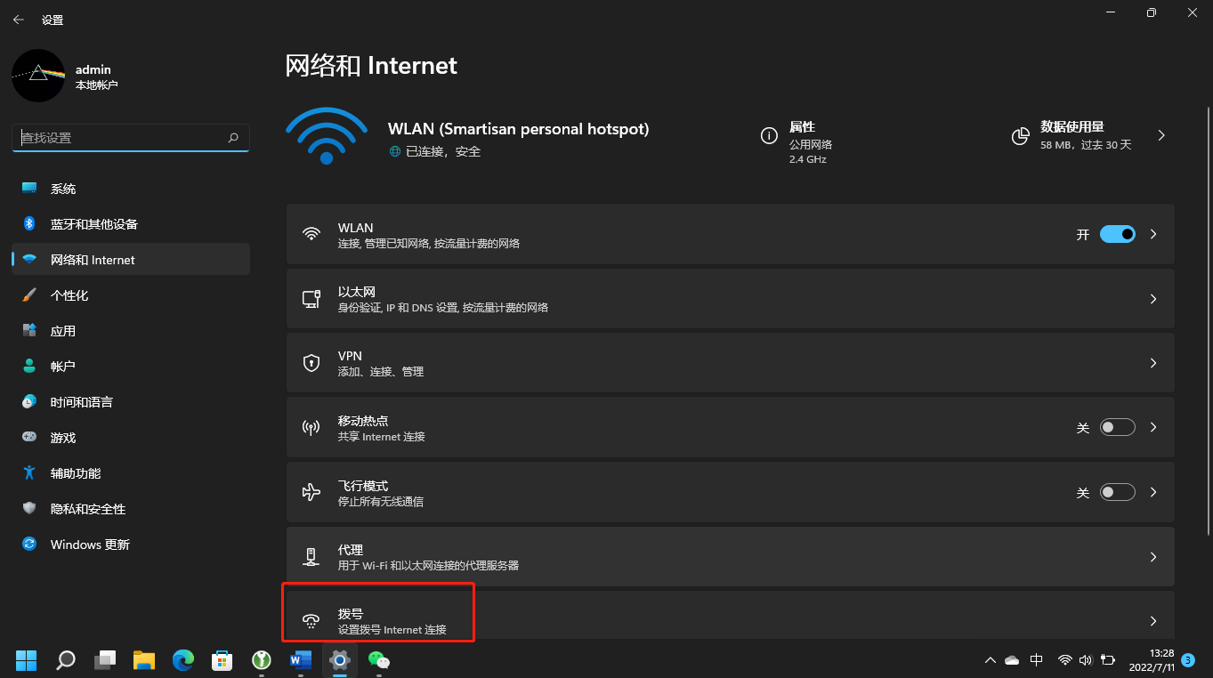The image size is (1213, 678).
Task: Turn off the WLAN toggle
Action: coord(1117,234)
